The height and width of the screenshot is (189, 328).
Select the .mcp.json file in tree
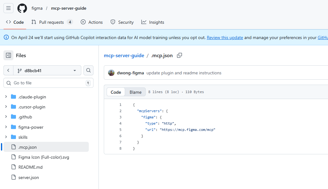(46, 147)
